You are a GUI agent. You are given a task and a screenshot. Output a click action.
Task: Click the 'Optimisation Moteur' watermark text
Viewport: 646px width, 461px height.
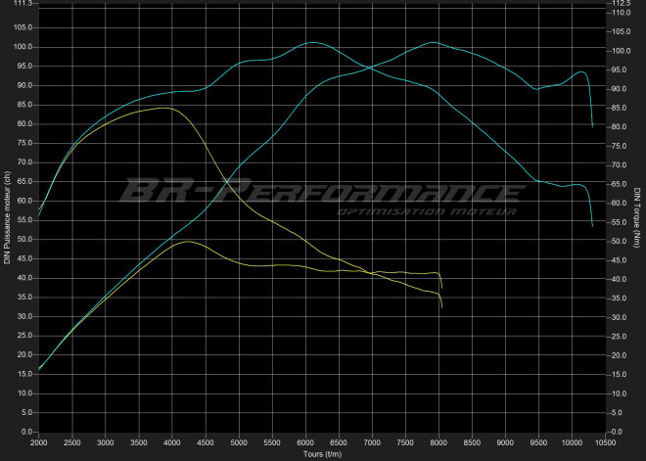coord(426,211)
